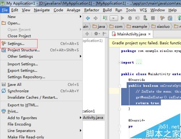Open the View menu

pyautogui.click(x=26, y=10)
